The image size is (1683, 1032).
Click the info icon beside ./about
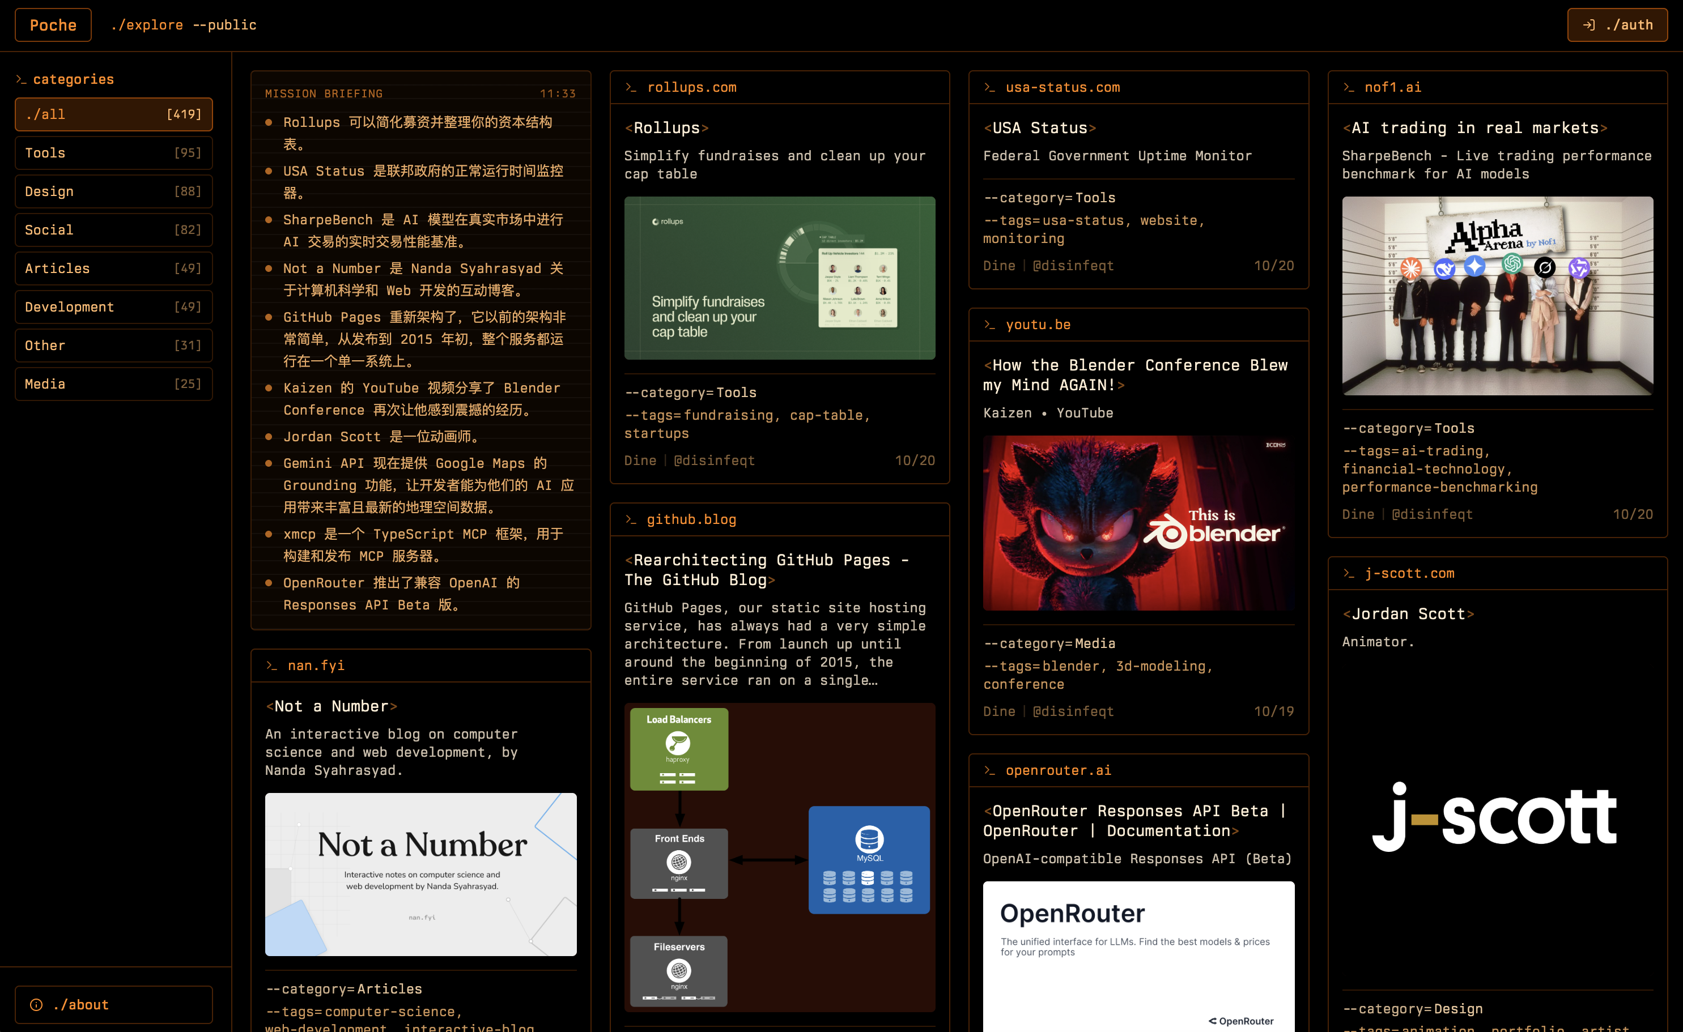pos(36,1005)
